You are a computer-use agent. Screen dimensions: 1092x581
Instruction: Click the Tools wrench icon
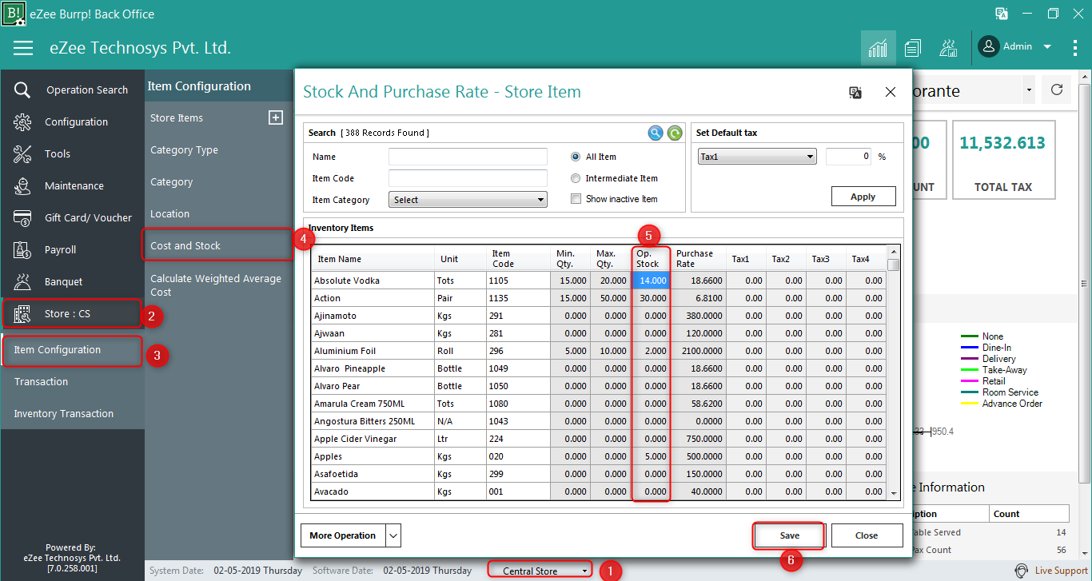click(x=22, y=153)
